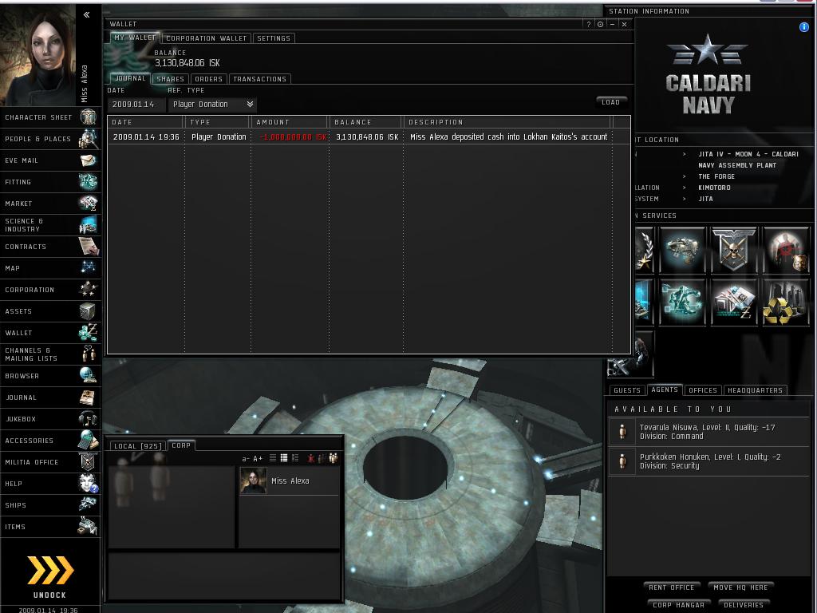Open People & Places
The image size is (817, 613).
click(50, 139)
